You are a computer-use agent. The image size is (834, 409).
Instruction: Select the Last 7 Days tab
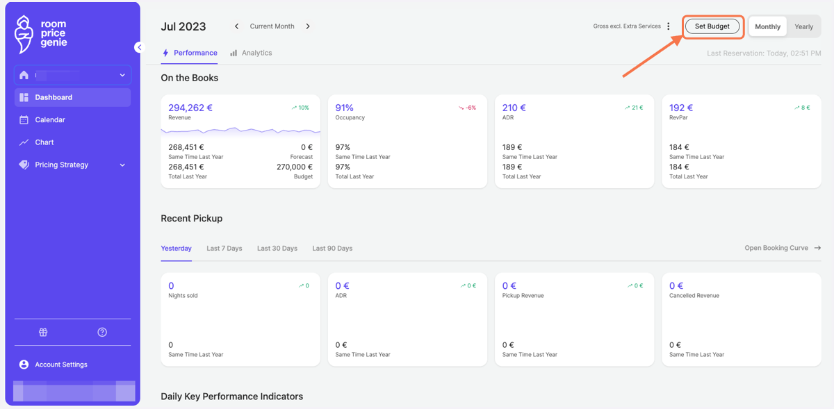coord(224,248)
